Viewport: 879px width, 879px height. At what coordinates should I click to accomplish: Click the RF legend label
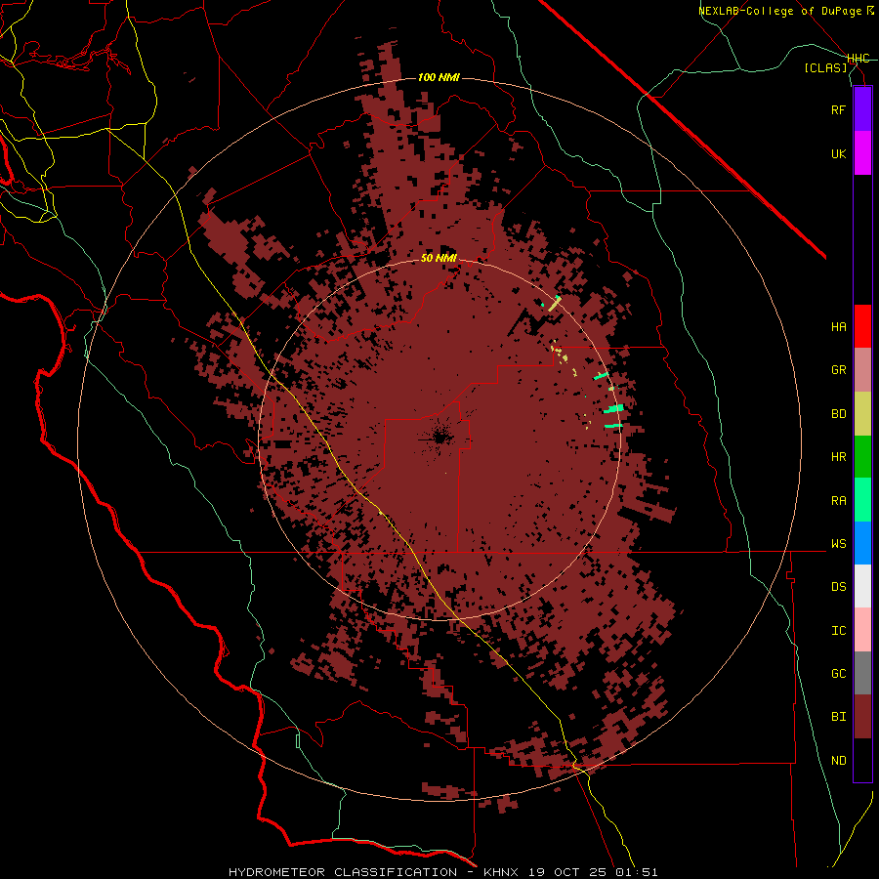838,109
